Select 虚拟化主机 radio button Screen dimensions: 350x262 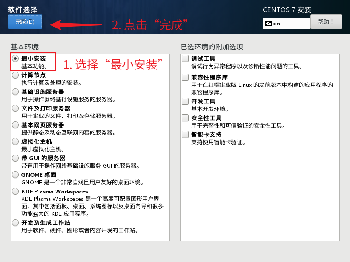15,141
